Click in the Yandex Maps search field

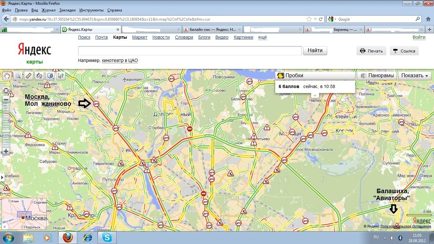190,51
